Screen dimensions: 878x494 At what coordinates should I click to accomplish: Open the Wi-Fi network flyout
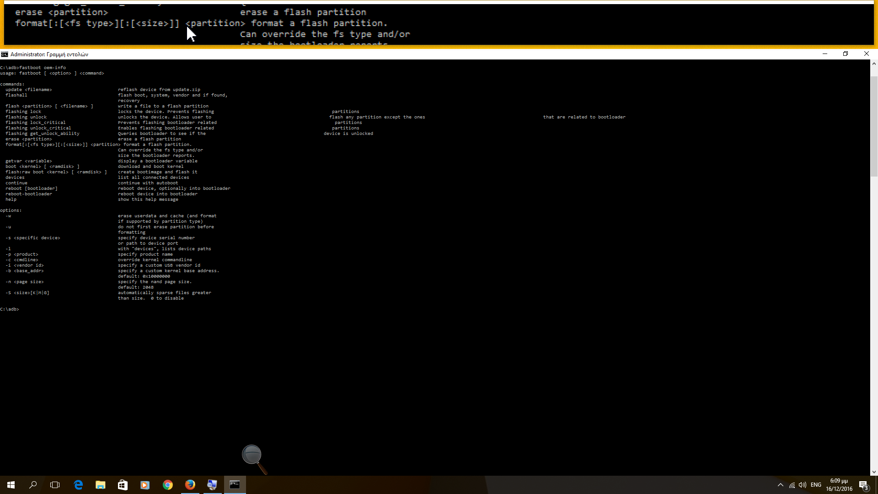pyautogui.click(x=792, y=485)
